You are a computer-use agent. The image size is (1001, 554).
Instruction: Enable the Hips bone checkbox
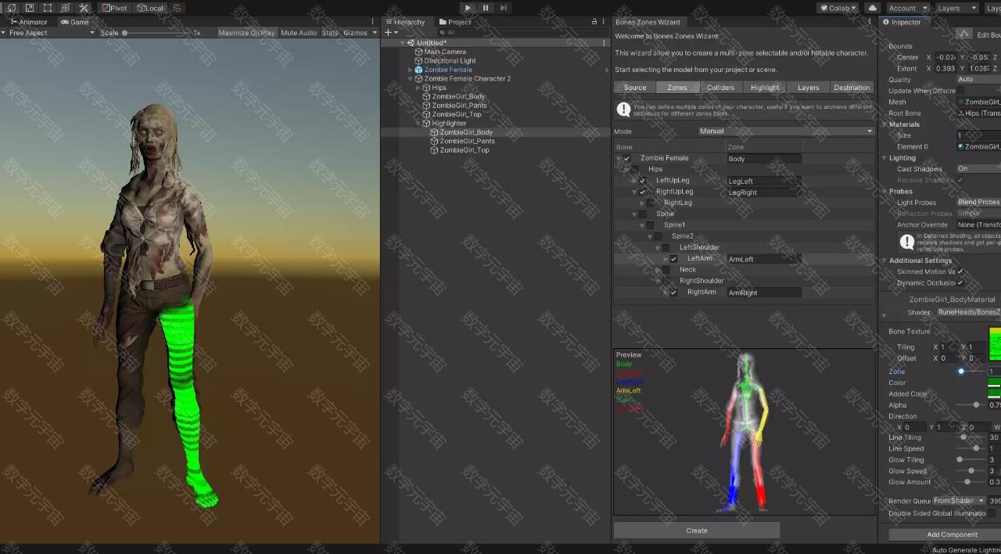coord(634,170)
